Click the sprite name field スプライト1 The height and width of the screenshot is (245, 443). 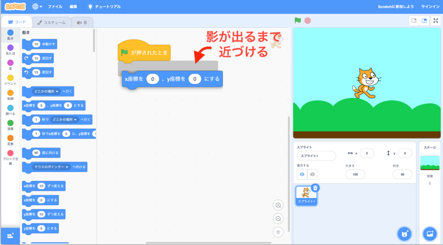316,156
